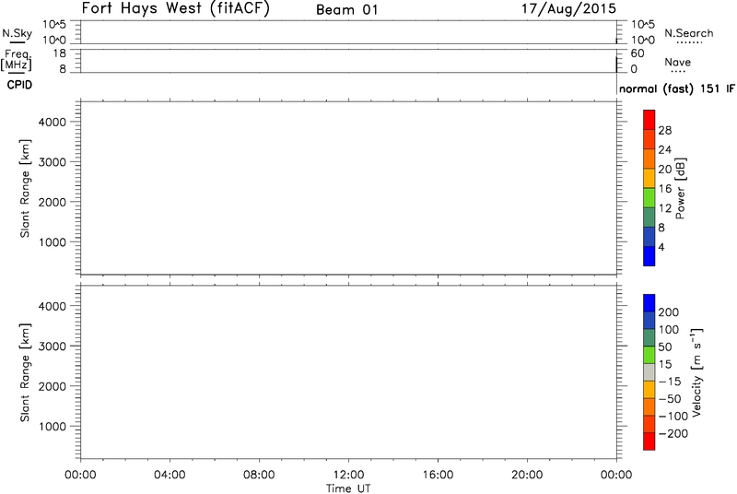737x494 pixels.
Task: Click the 'N.Sky' legend label
Action: click(17, 33)
